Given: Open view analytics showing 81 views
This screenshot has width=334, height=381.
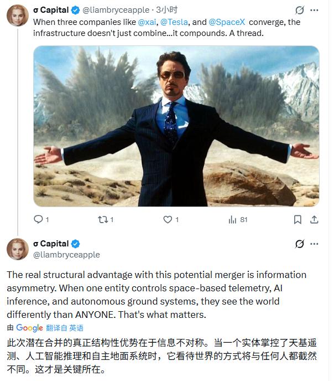Looking at the screenshot, I should pos(238,220).
